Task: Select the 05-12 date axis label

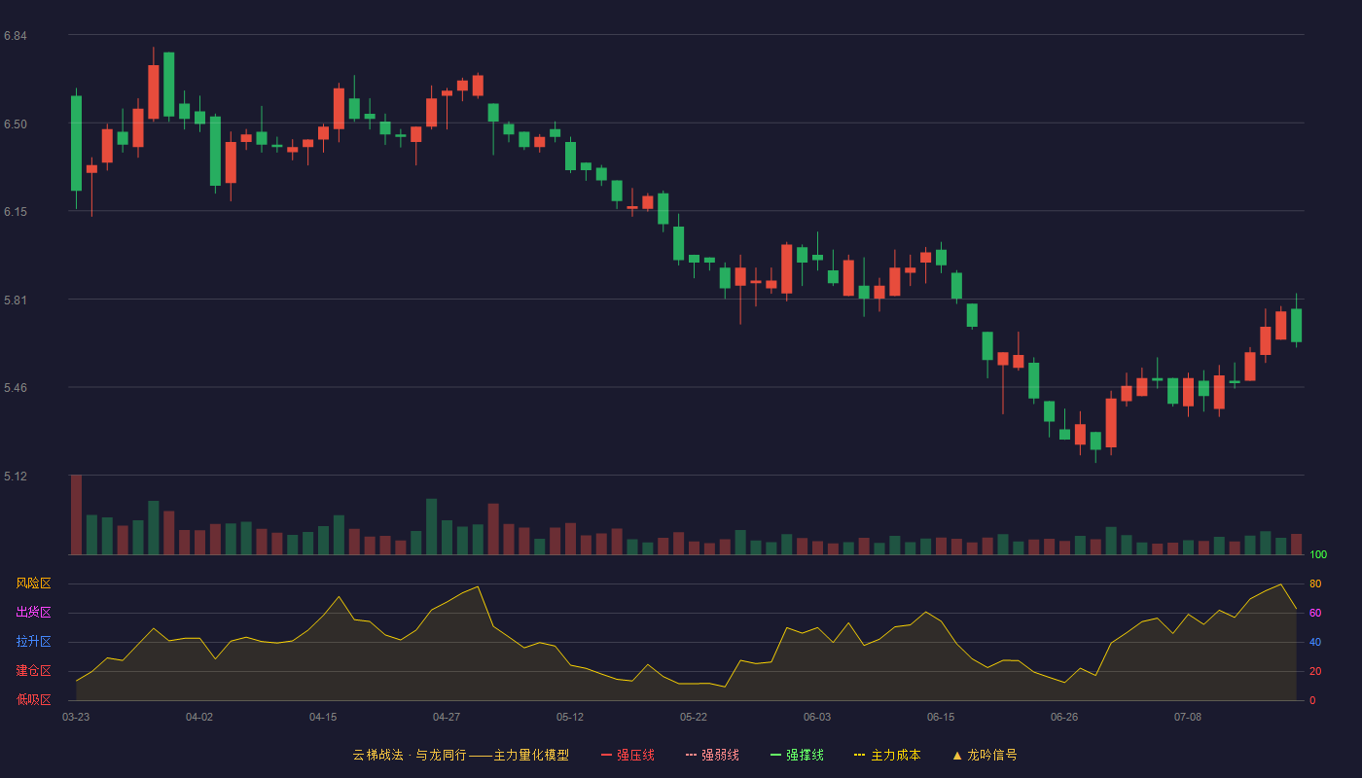Action: [570, 717]
